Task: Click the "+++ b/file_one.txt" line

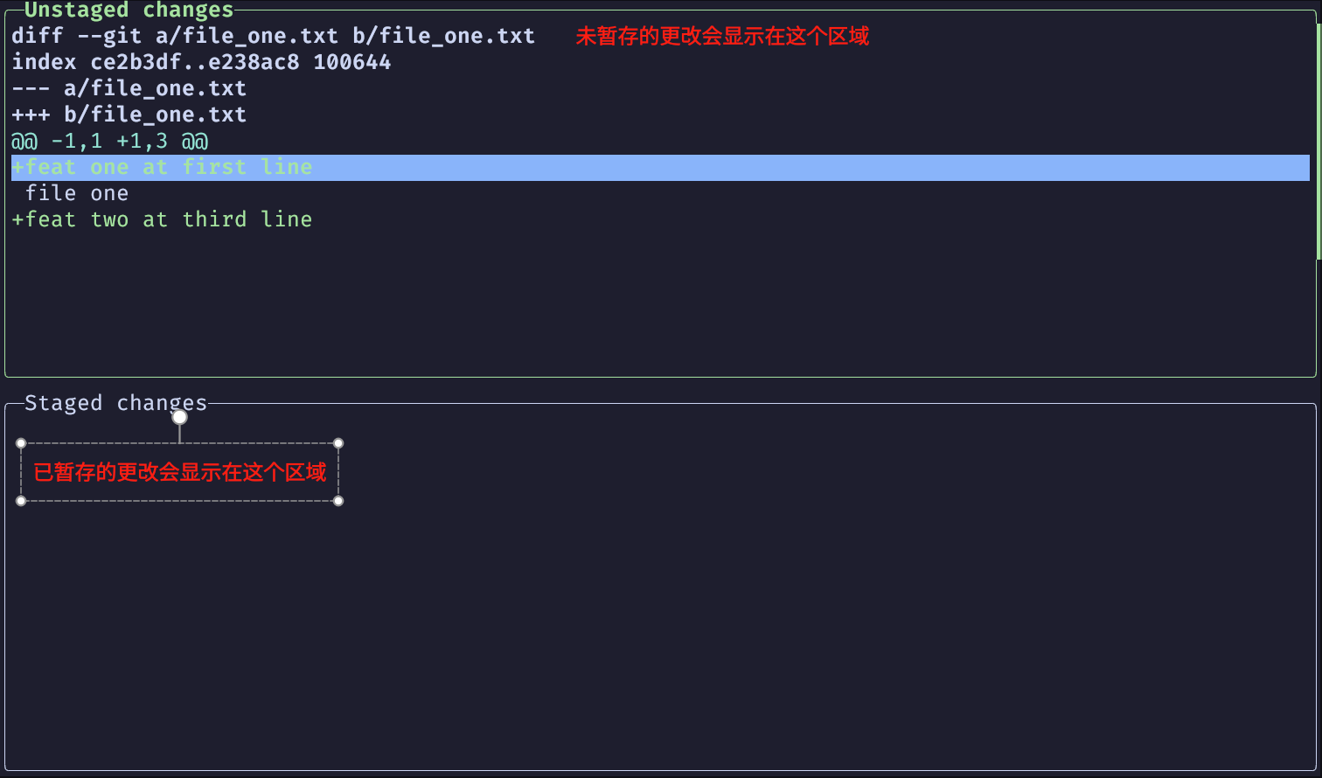Action: pos(129,115)
